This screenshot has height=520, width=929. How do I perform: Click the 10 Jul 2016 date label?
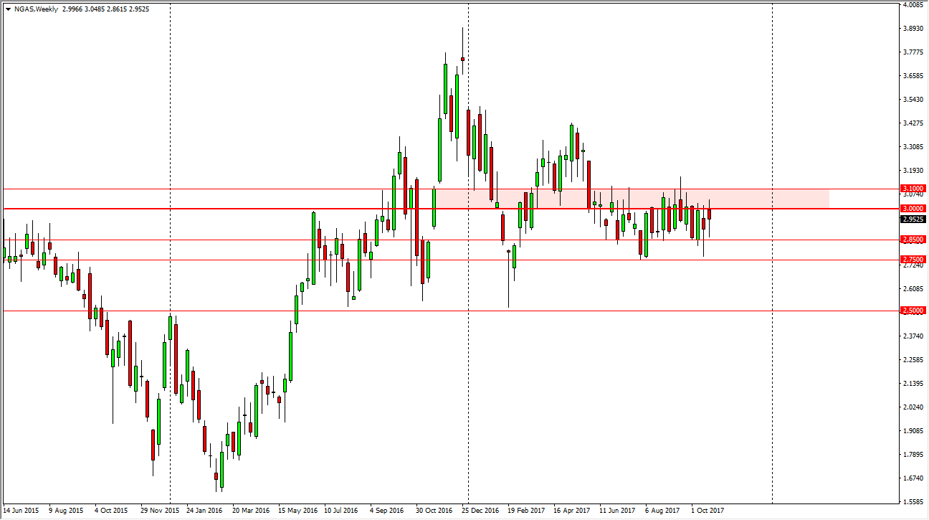point(341,511)
